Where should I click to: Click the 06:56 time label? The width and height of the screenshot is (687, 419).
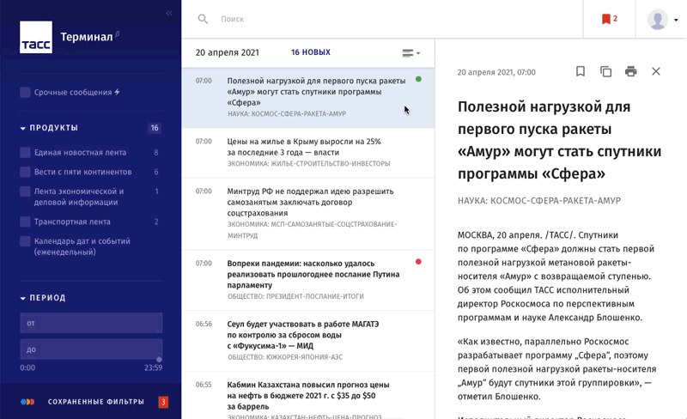click(x=204, y=324)
